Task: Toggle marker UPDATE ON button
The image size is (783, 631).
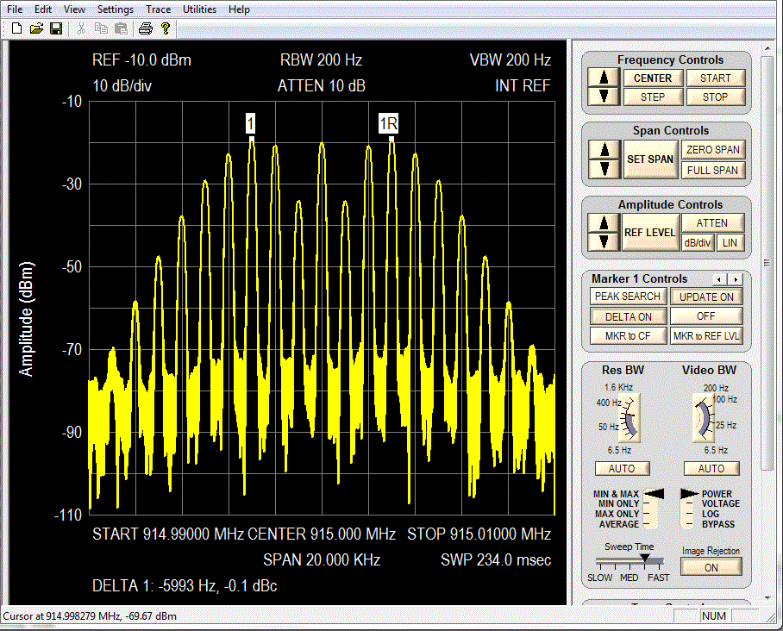Action: 706,297
